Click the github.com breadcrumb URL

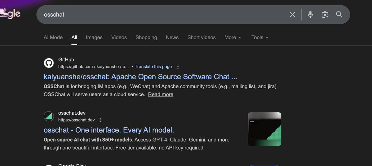point(93,67)
